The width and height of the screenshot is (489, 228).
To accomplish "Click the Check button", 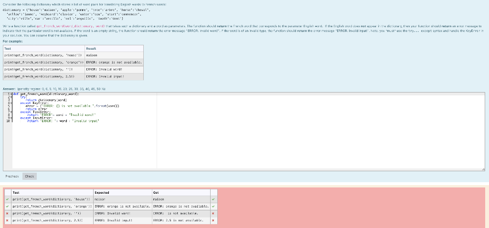I will [x=30, y=176].
